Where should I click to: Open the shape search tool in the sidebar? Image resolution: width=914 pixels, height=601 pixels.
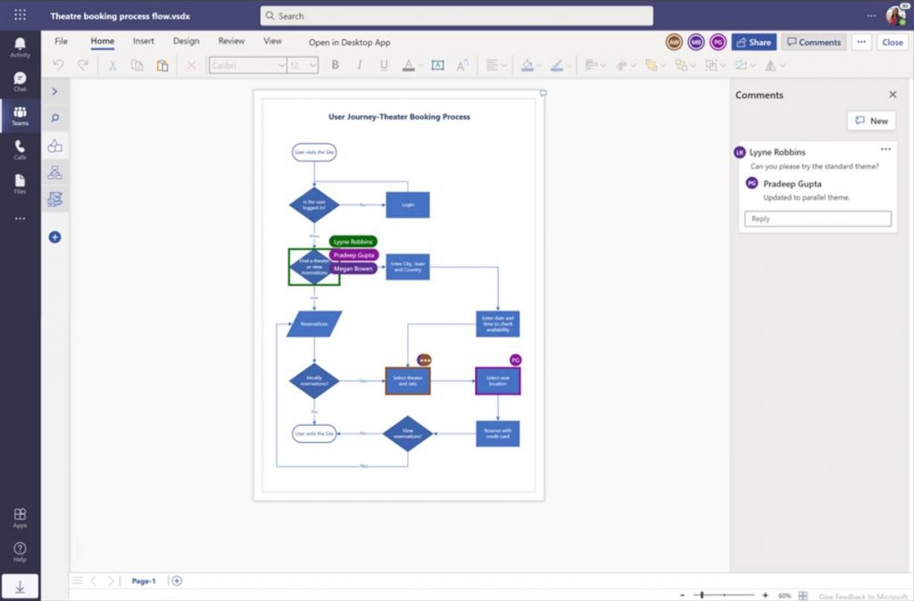pyautogui.click(x=54, y=117)
